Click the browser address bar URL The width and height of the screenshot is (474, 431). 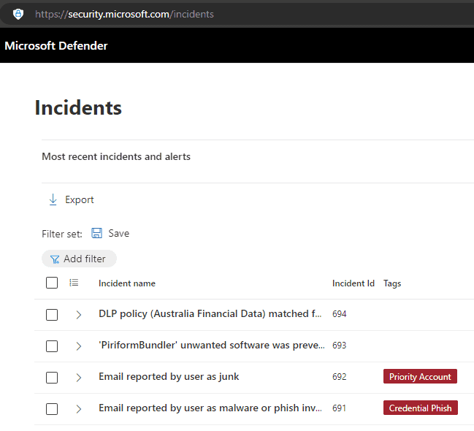(x=124, y=14)
